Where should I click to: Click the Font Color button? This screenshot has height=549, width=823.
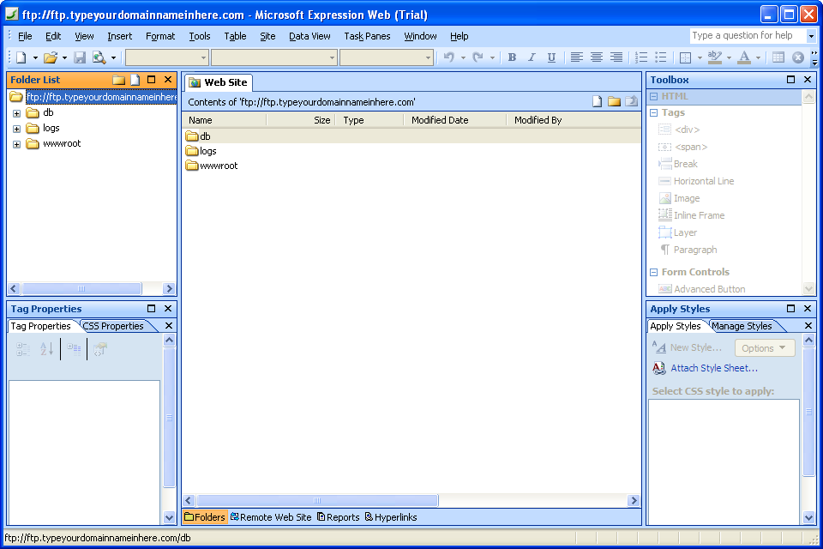744,57
